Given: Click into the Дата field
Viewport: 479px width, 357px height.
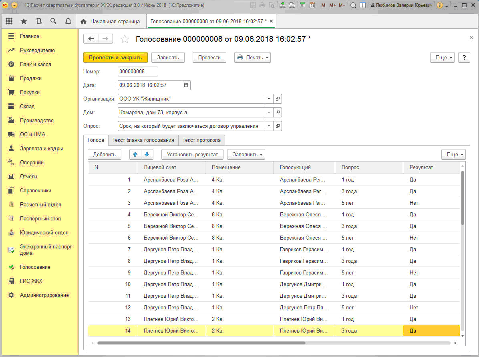Looking at the screenshot, I should click(150, 85).
